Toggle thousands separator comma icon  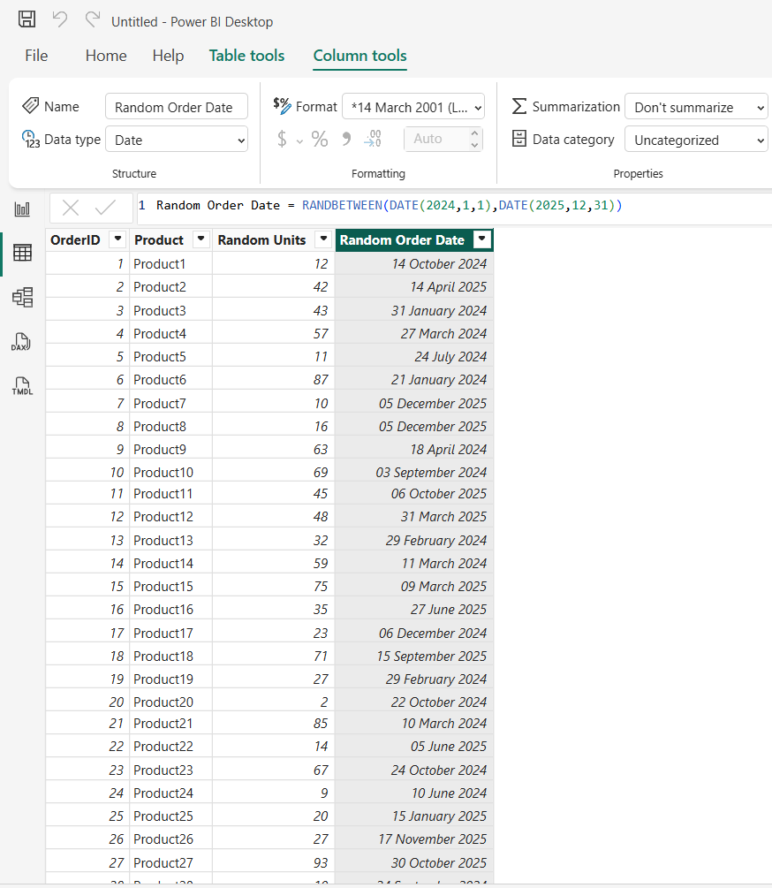click(346, 139)
